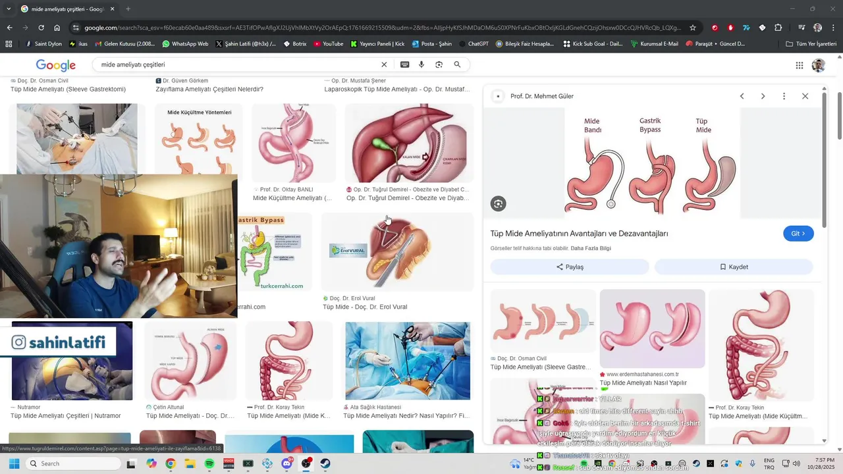Open the Botrix bookmark

click(294, 43)
